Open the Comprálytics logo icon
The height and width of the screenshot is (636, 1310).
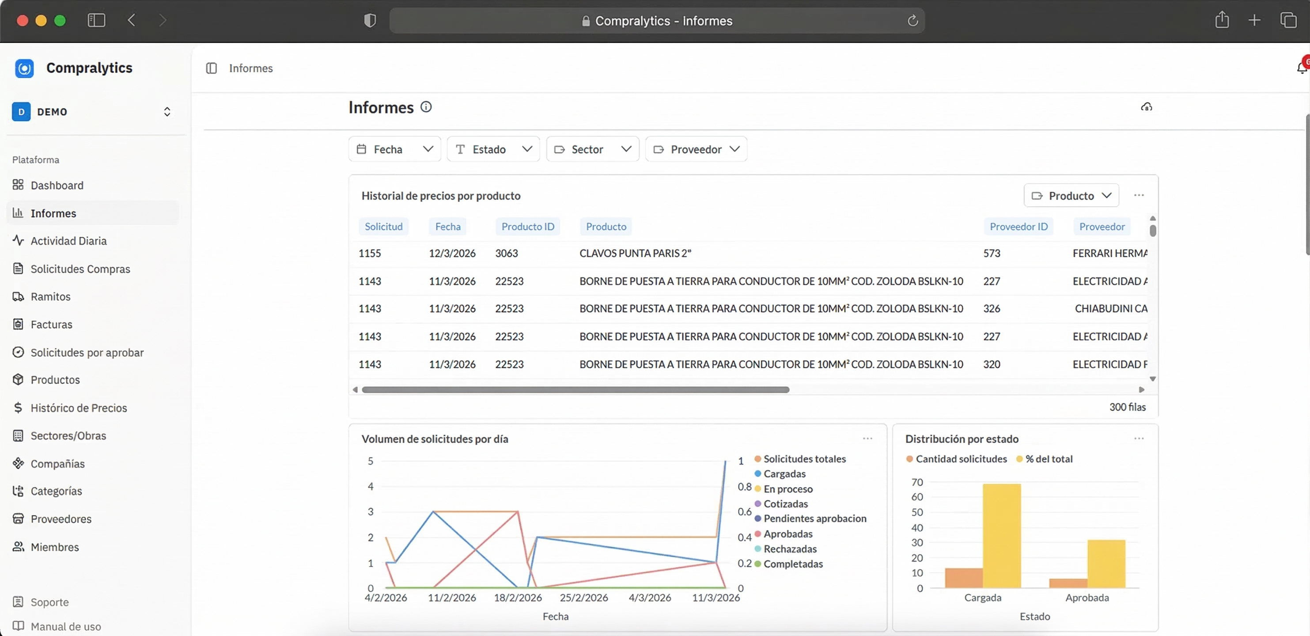[x=24, y=68]
